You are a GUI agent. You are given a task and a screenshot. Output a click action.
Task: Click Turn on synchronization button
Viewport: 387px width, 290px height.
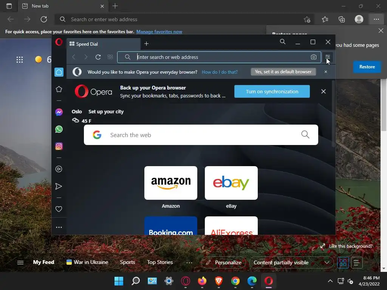click(272, 91)
